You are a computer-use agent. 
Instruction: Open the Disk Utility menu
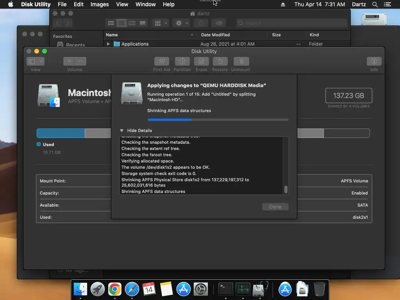point(36,4)
